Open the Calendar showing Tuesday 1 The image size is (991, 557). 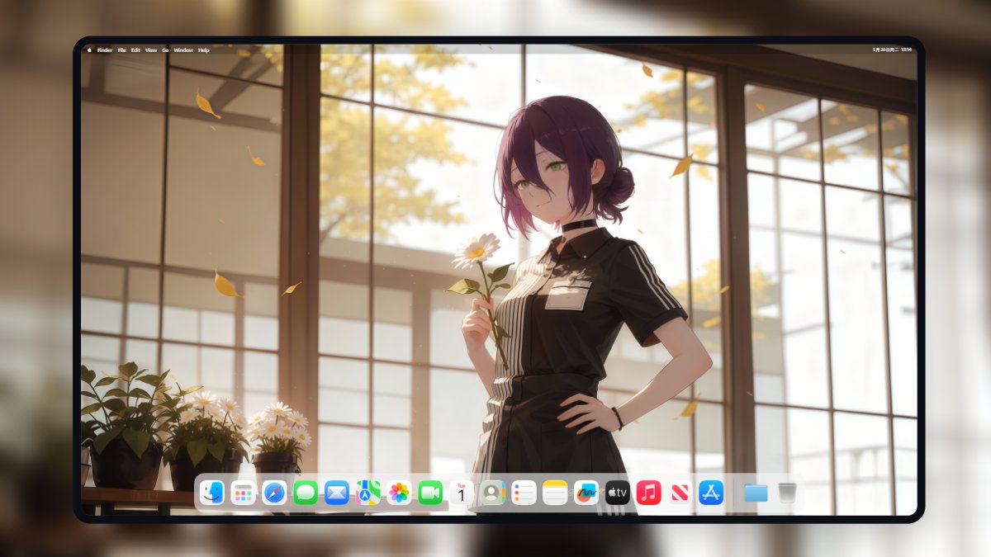(x=460, y=493)
